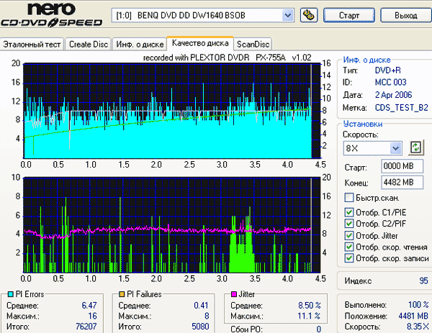
Task: Click the PI Failures average 0.41
Action: pyautogui.click(x=201, y=306)
